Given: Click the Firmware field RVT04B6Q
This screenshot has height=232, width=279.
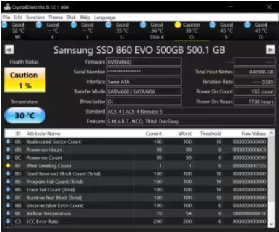Looking at the screenshot, I should (x=144, y=62).
